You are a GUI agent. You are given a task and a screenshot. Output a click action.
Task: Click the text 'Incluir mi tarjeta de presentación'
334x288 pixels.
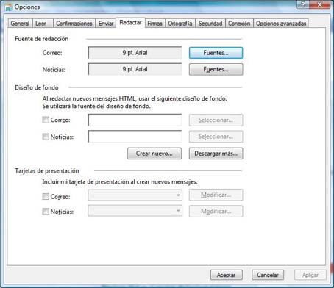(85, 182)
